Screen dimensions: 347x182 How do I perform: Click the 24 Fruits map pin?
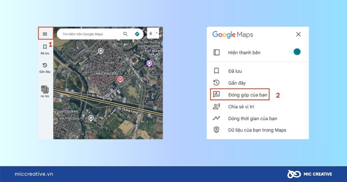[x=101, y=51]
